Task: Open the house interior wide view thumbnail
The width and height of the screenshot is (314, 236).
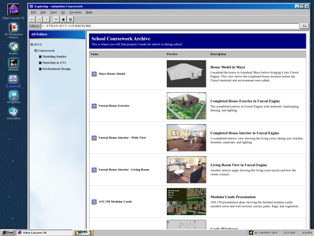Action: point(187,138)
